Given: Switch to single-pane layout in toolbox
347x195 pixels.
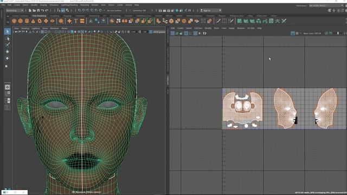Looking at the screenshot, I should click(7, 87).
